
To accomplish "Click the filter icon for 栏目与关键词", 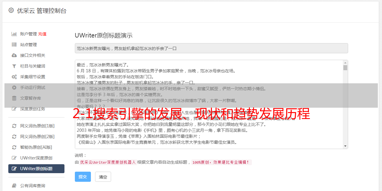I will pos(14,66).
